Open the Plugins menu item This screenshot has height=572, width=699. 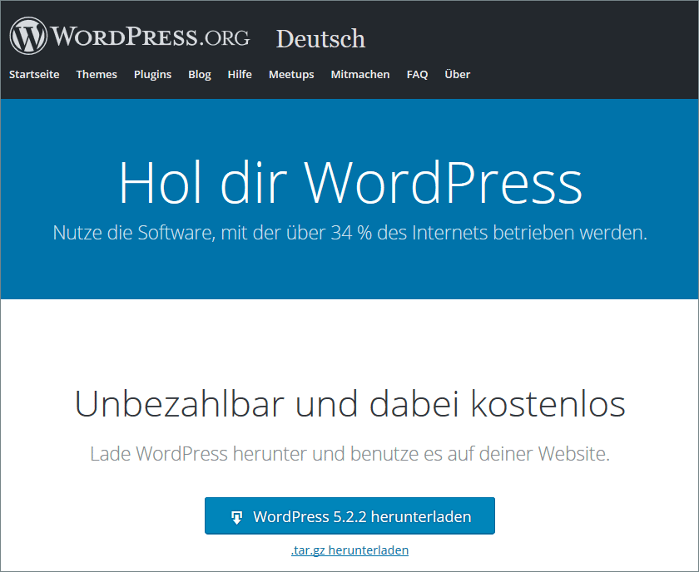[153, 74]
